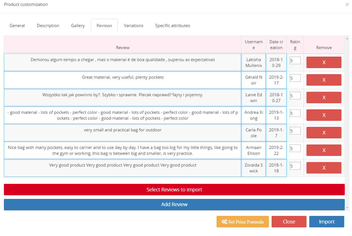Open Set Price Formula
This screenshot has width=352, height=236.
click(243, 222)
